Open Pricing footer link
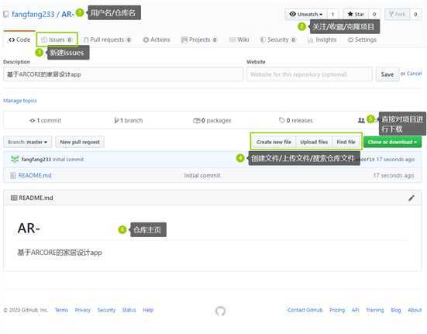Screen dimensions: 427x334 click(x=337, y=310)
